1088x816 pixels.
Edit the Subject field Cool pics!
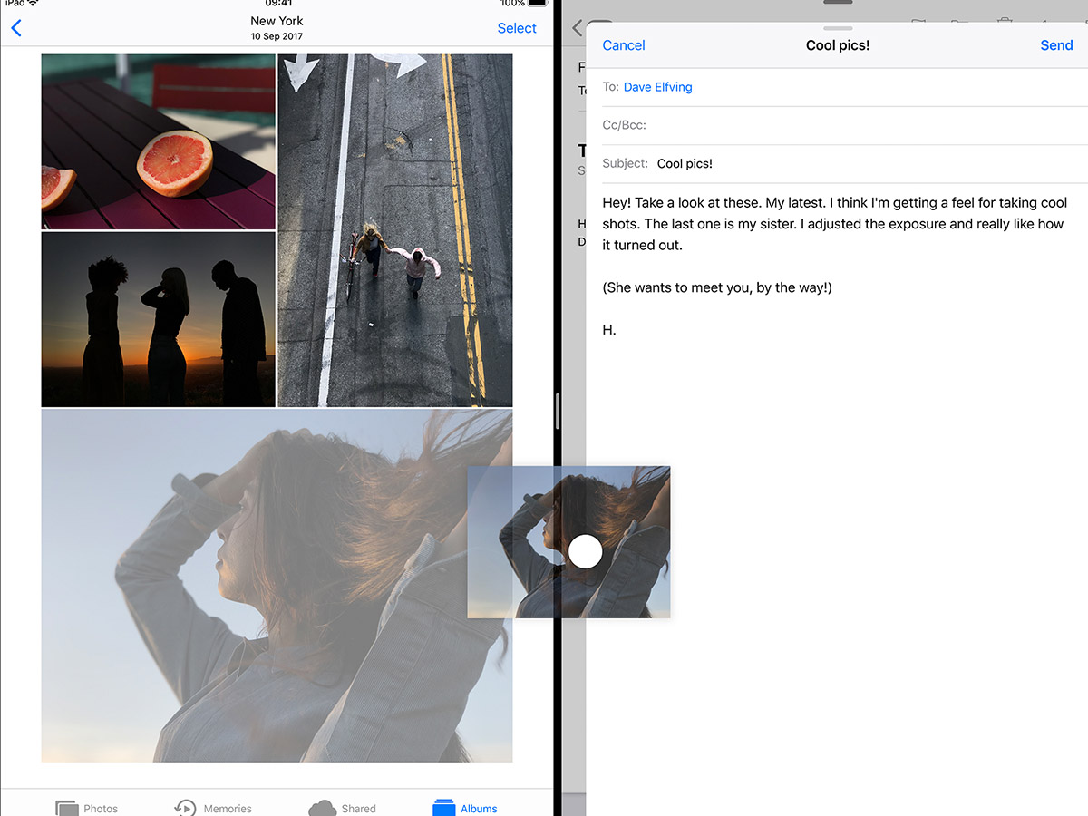tap(837, 163)
